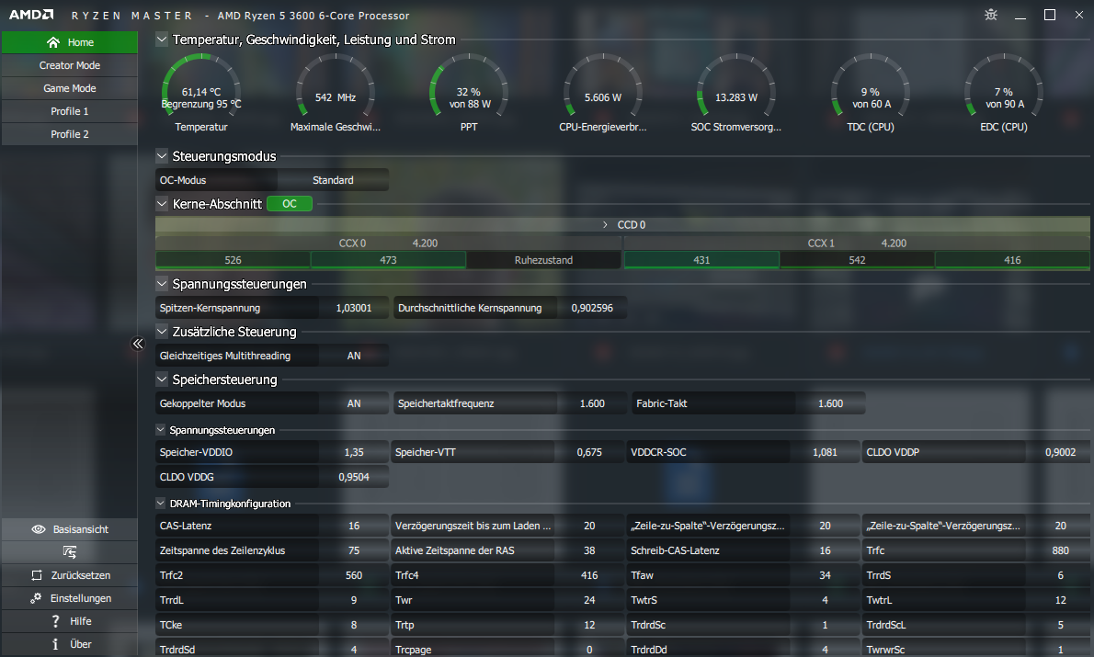The height and width of the screenshot is (657, 1094).
Task: Click core 416 in CCX 1
Action: point(1012,260)
